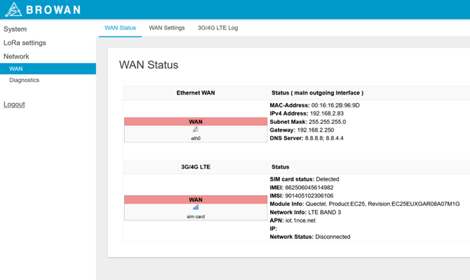Click the SIM card status Detected
This screenshot has width=470, height=280.
(328, 179)
